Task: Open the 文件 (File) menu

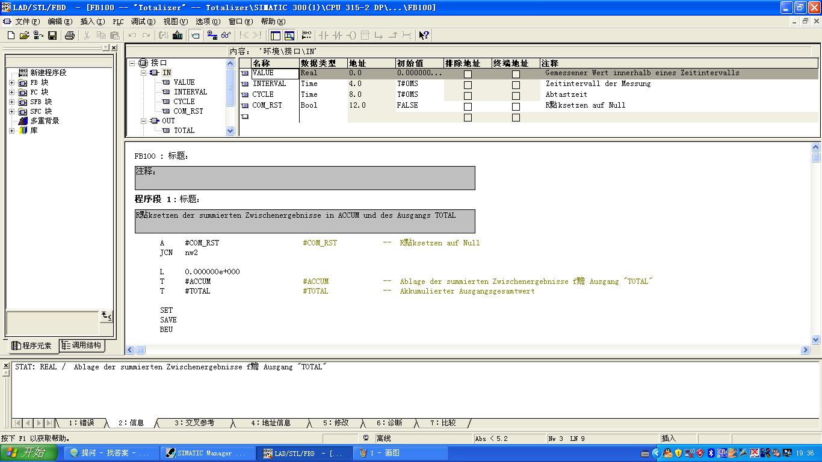Action: click(x=27, y=22)
